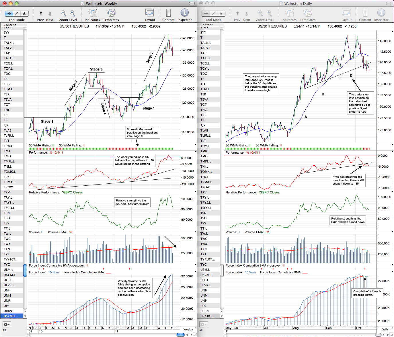Zoom out with minus magnifier in Weekly window

point(63,13)
